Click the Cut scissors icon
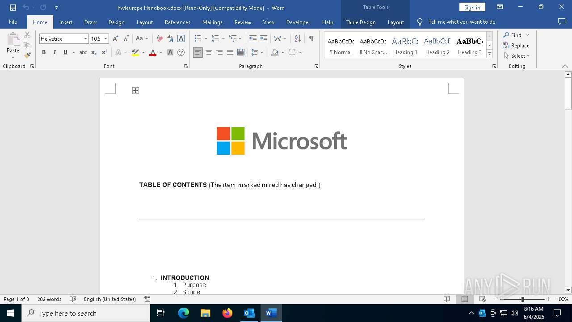The width and height of the screenshot is (572, 322). coord(27,35)
